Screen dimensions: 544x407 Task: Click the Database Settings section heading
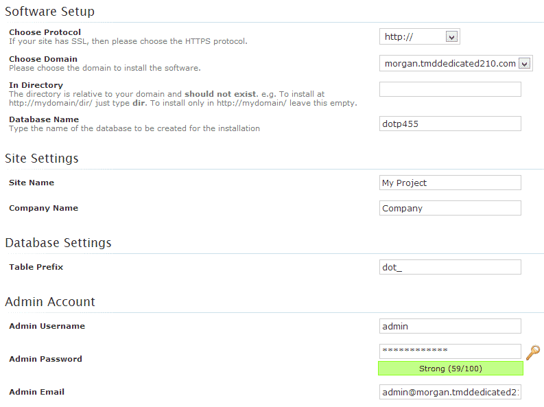(x=58, y=243)
